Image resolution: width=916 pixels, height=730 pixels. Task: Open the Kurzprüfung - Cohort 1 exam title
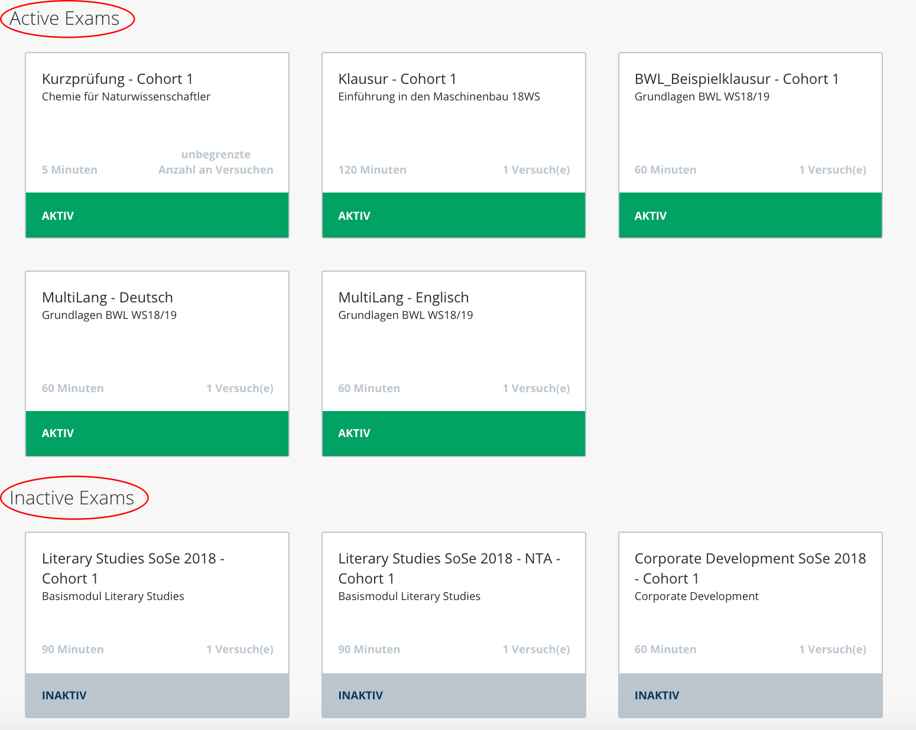[117, 79]
